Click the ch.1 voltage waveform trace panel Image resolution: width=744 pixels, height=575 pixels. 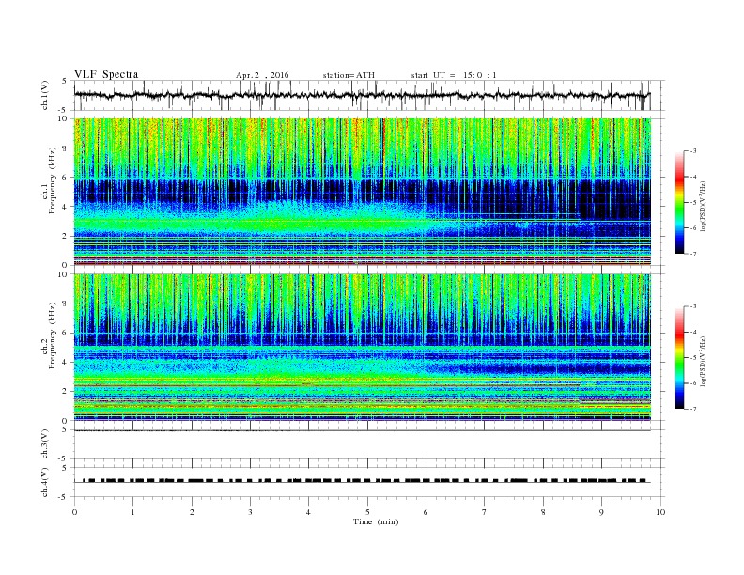click(368, 95)
